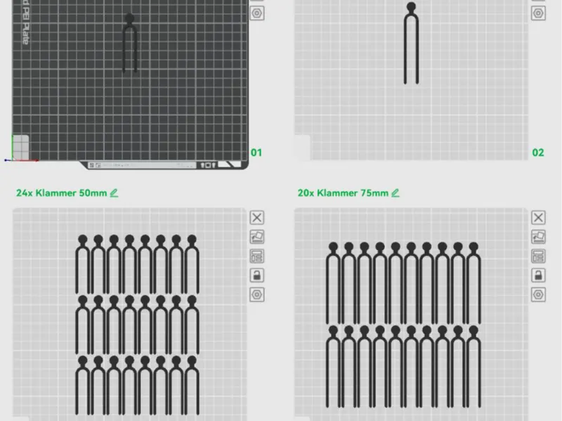Click the 24x Klammer 50mm plate title
Image resolution: width=562 pixels, height=421 pixels.
coord(61,193)
